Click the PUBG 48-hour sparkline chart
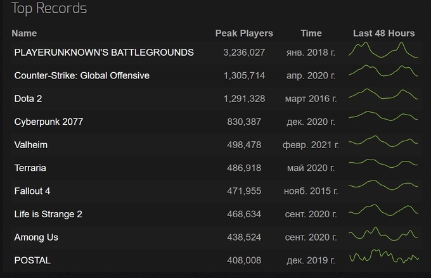Screen dimensions: 431x278 pos(383,51)
